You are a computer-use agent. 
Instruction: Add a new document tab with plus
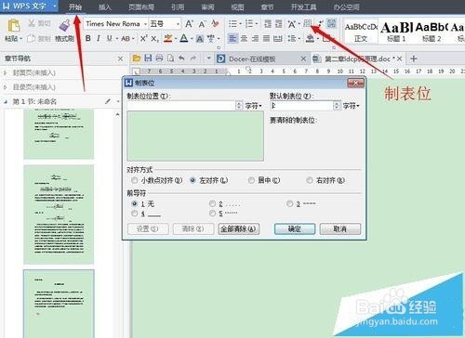click(413, 58)
